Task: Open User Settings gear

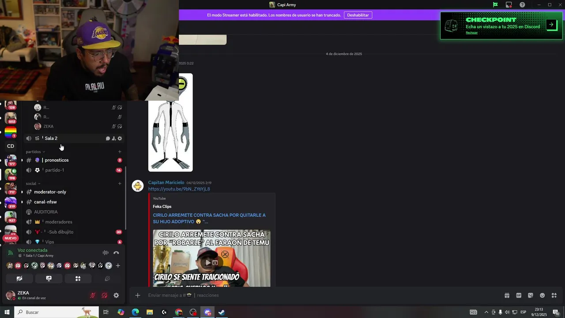Action: [116, 295]
